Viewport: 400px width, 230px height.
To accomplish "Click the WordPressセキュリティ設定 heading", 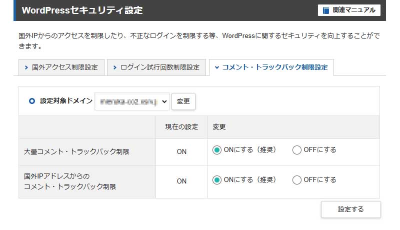I will click(x=82, y=10).
